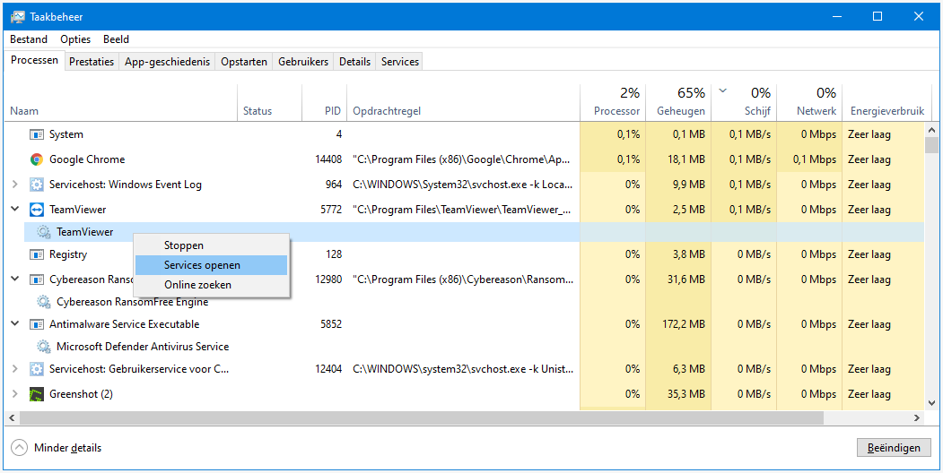Click Cybereason RansomFree Engine gear icon
The image size is (943, 473).
tap(44, 302)
